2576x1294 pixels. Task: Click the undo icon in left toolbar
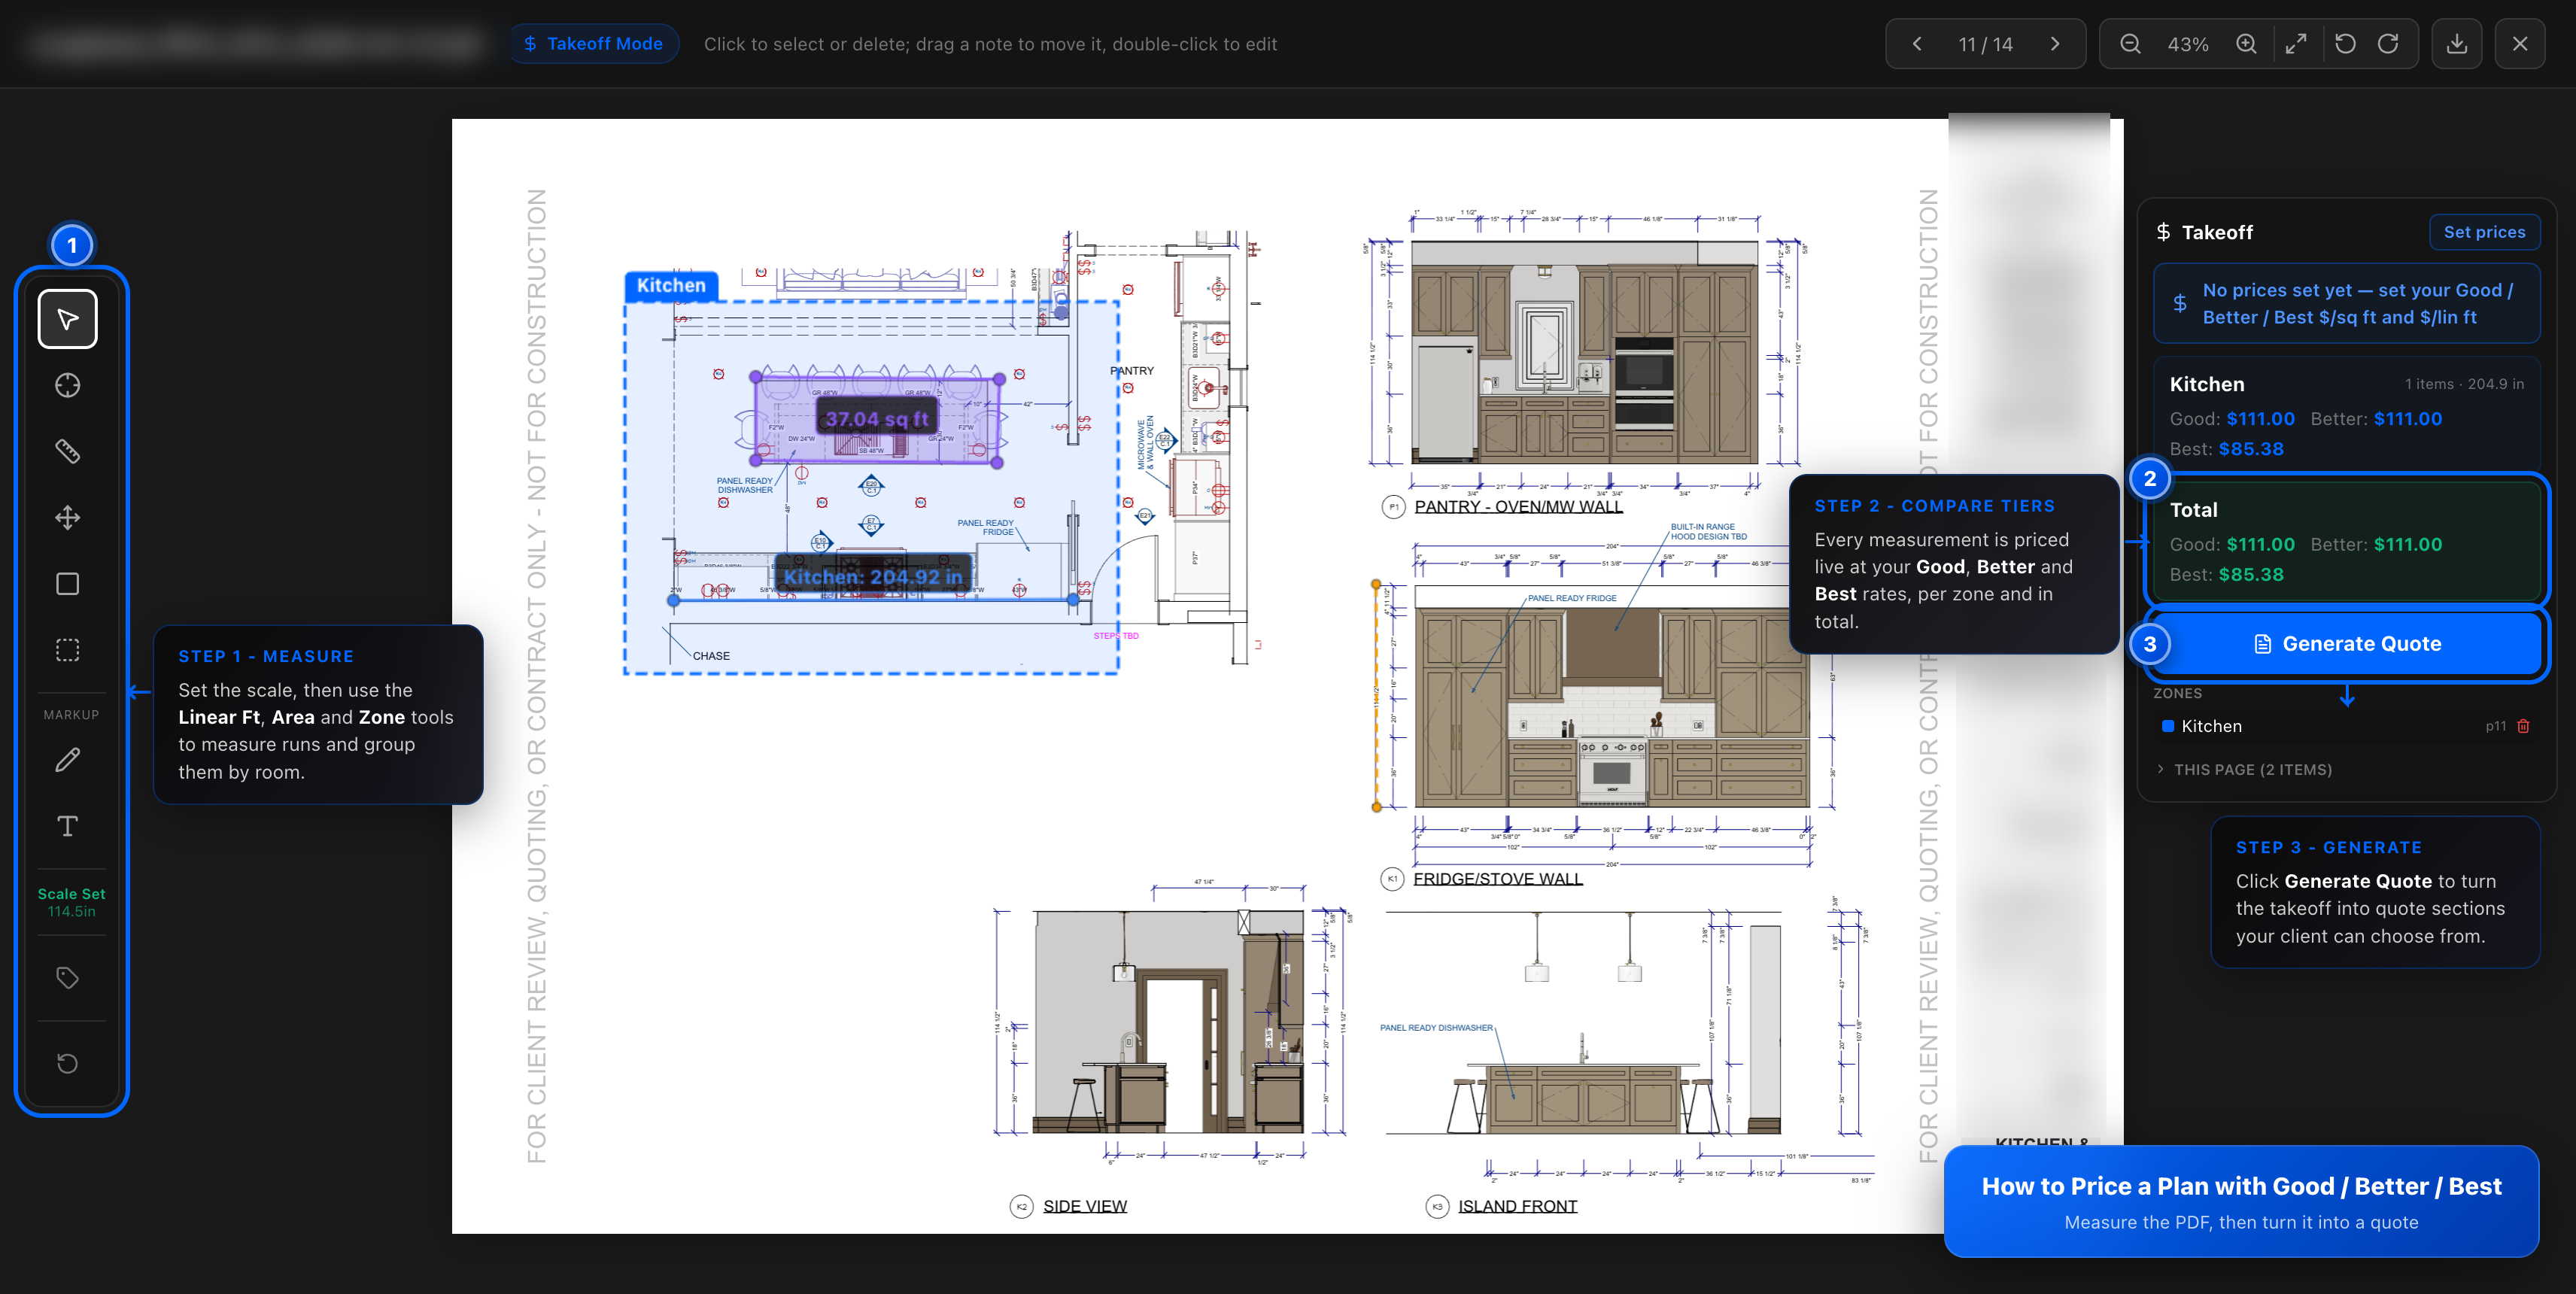tap(68, 1063)
